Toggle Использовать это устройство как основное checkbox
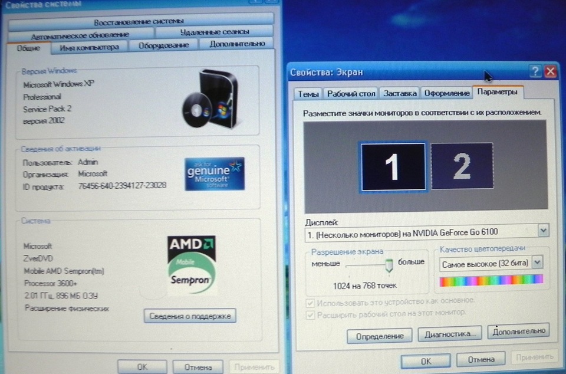The image size is (566, 374). click(x=310, y=303)
